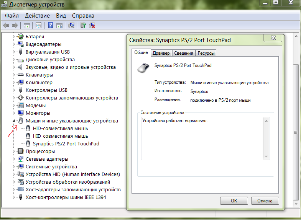This screenshot has width=301, height=220.
Task: Open the Действие menu
Action: click(37, 16)
